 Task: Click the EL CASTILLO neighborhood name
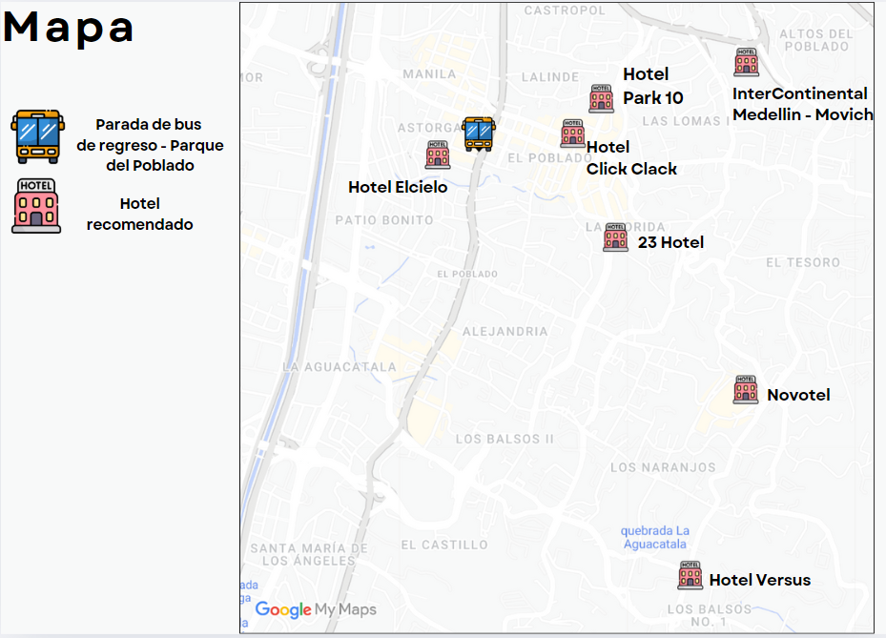444,545
